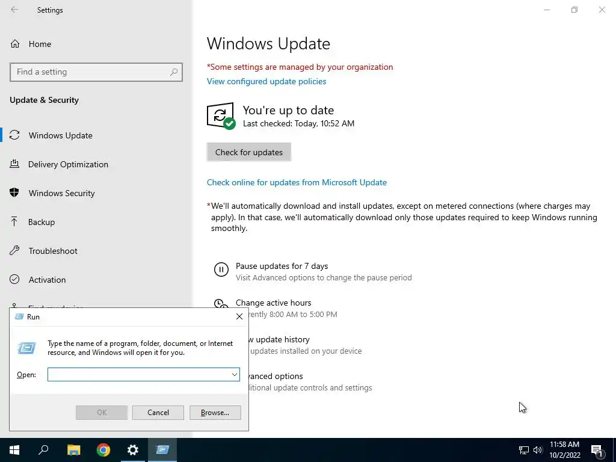
Task: Click the Delivery Optimization icon
Action: point(14,164)
